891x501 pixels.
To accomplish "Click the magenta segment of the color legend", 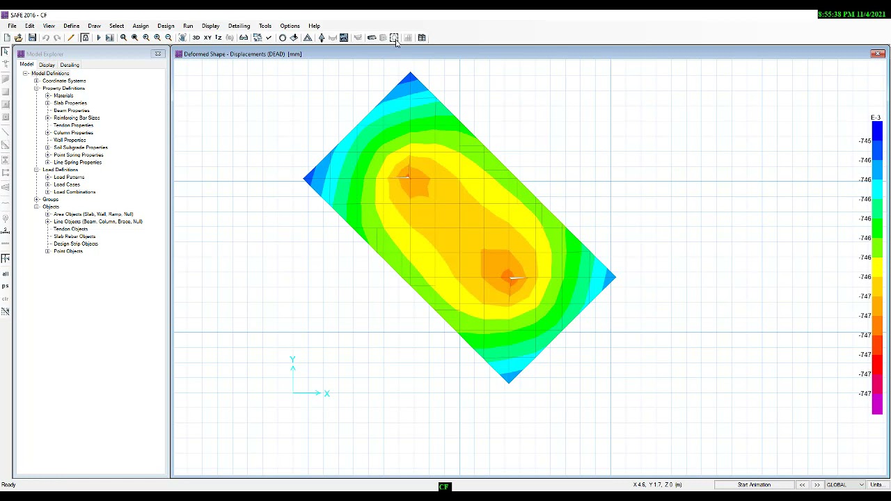I will click(x=877, y=404).
